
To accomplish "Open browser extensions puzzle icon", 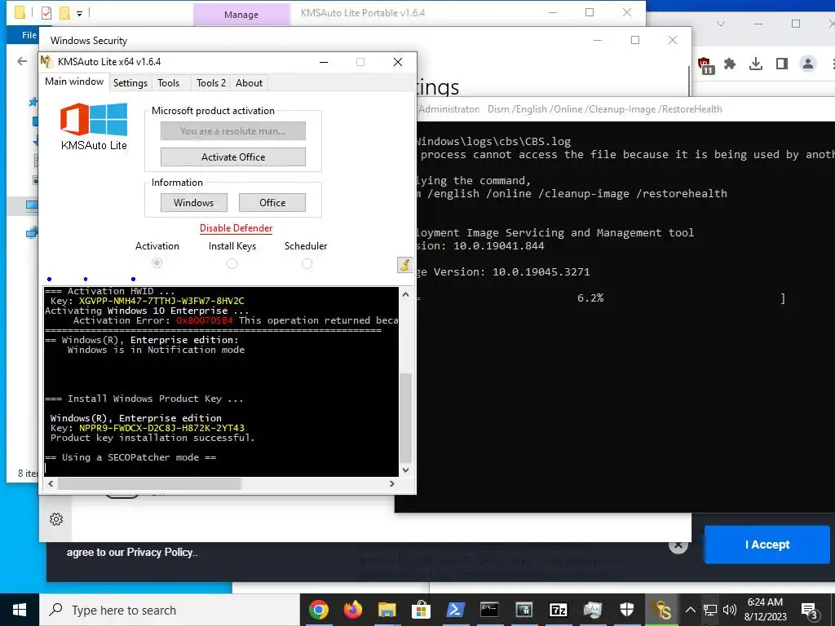I will [730, 64].
